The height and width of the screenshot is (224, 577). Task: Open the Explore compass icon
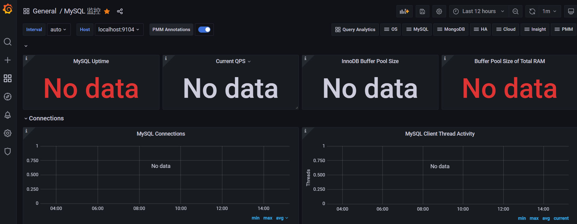[8, 97]
